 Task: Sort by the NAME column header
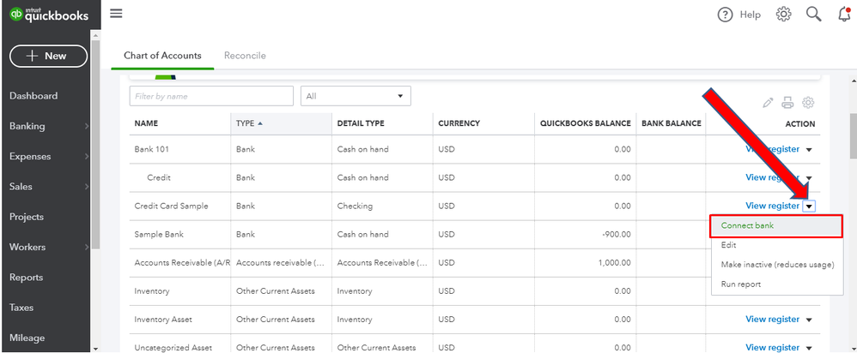(146, 123)
